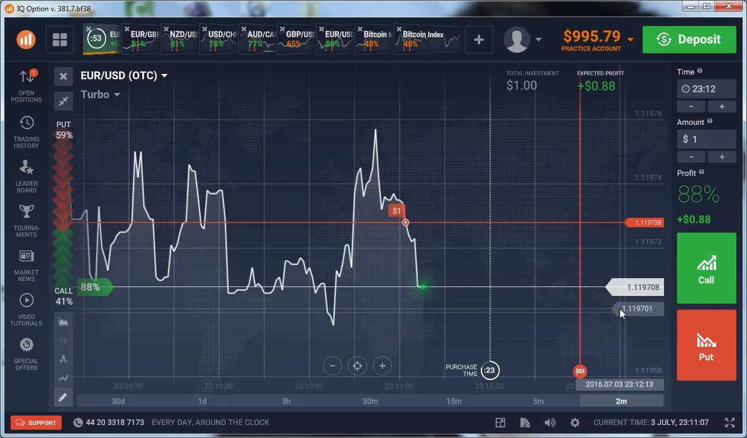Switch to the USD/CHF asset tab
Image resolution: width=747 pixels, height=438 pixels.
219,39
